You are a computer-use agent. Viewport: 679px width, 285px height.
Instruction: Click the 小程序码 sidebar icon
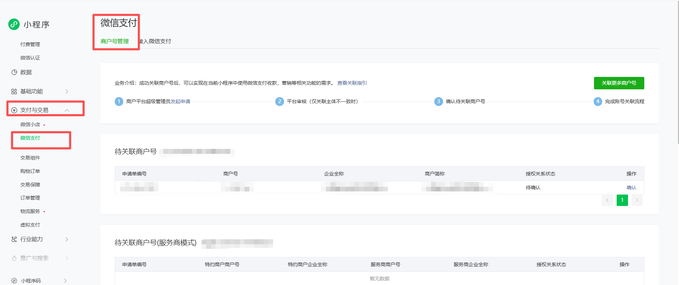[x=14, y=281]
